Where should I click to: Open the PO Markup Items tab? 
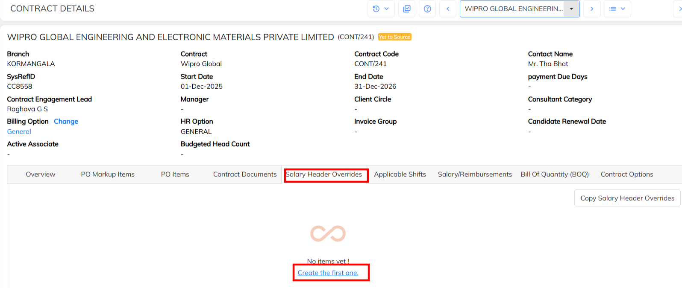(x=108, y=175)
